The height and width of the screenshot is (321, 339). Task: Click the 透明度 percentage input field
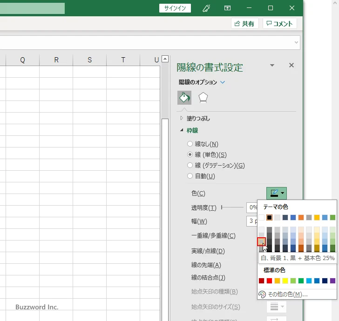pos(252,207)
